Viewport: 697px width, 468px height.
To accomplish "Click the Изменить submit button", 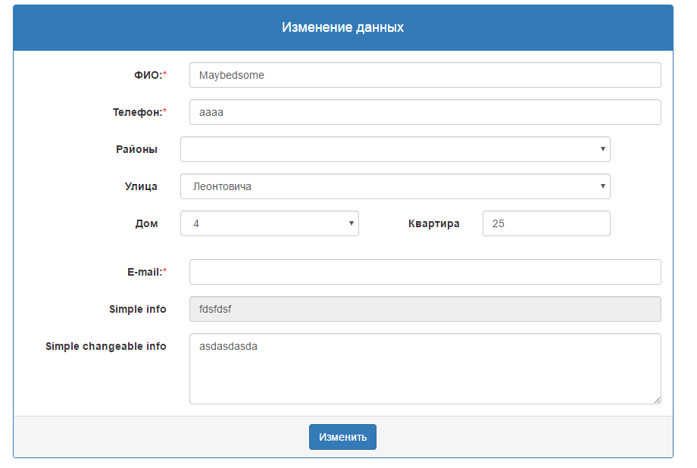I will coord(342,437).
